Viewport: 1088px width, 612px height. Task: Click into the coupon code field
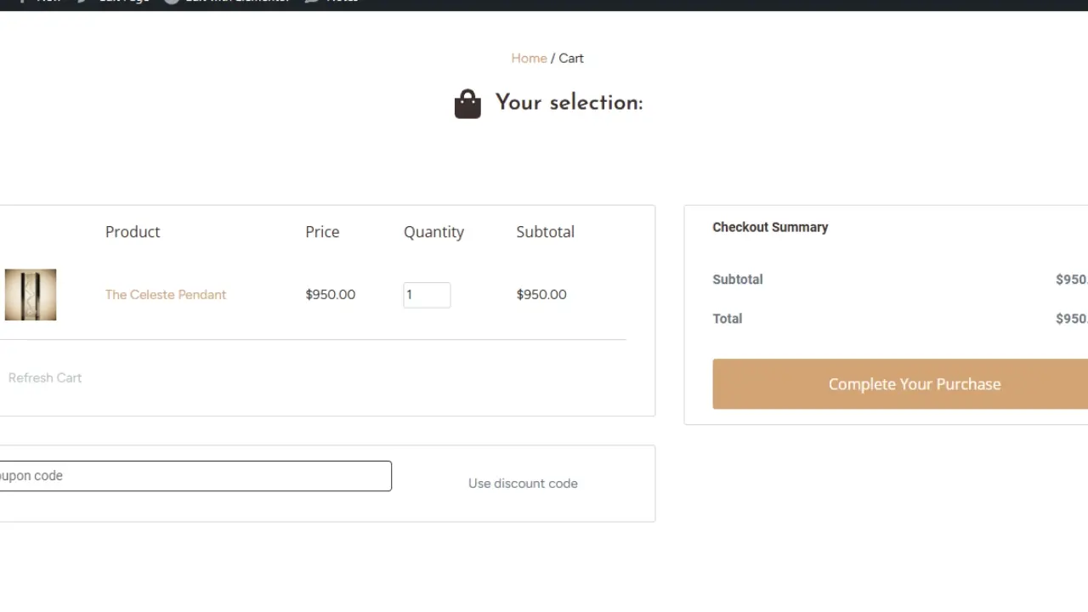(x=194, y=476)
